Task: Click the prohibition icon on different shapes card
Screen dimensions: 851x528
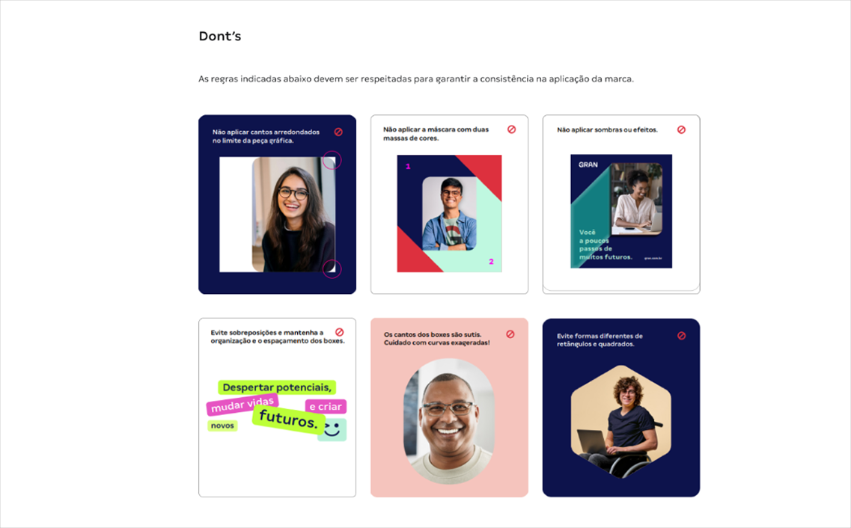Action: tap(681, 336)
